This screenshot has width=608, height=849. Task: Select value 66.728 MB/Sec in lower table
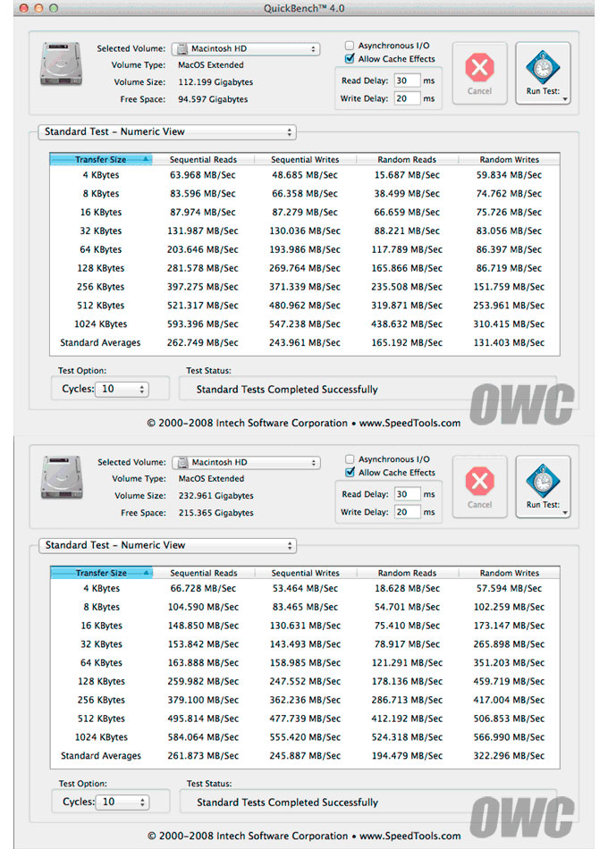[203, 588]
